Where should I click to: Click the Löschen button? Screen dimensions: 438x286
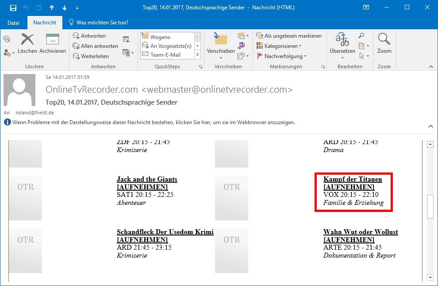(x=27, y=43)
